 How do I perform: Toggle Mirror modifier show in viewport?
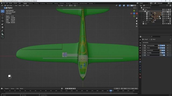pos(162,48)
